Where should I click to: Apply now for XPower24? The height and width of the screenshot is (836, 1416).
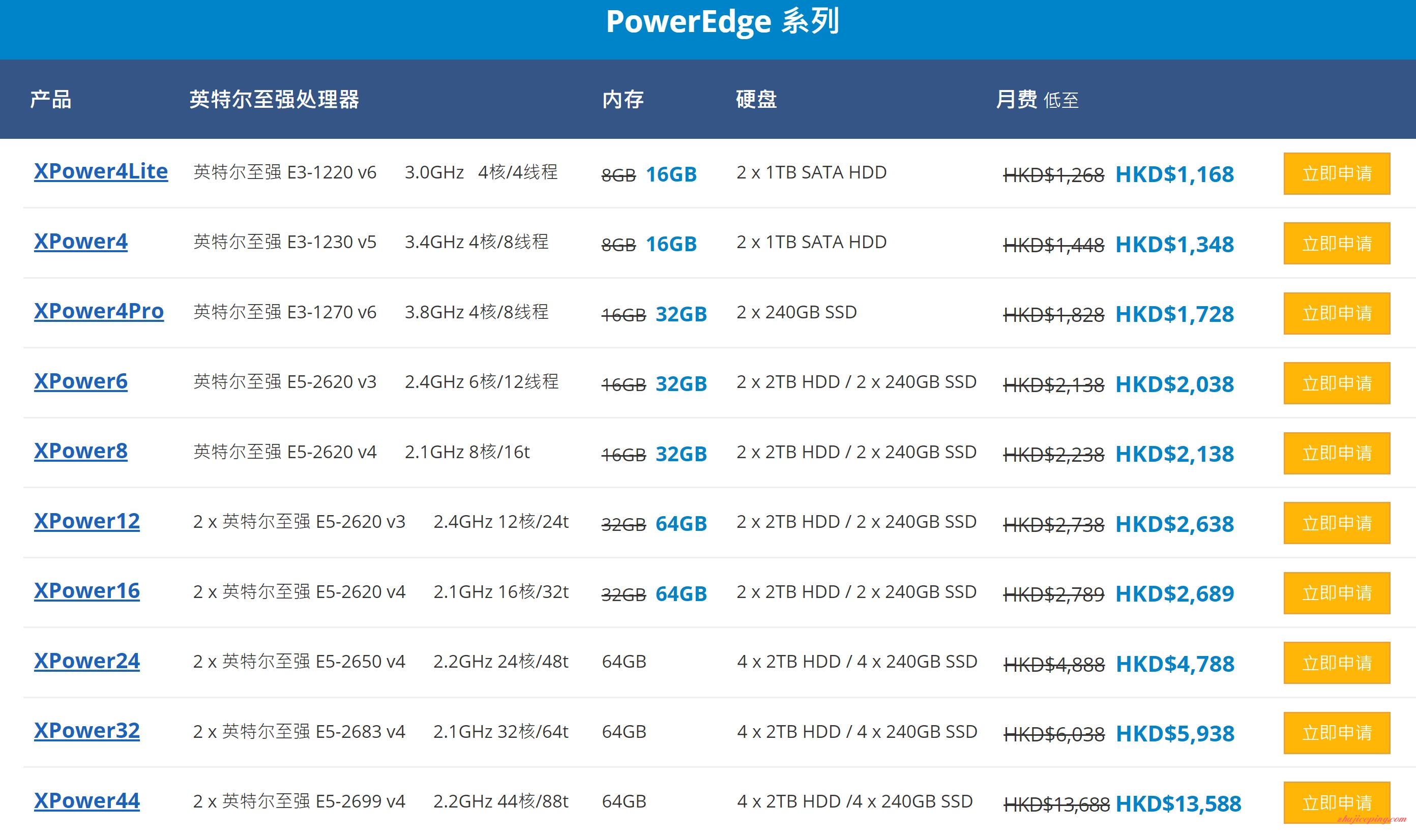tap(1337, 663)
